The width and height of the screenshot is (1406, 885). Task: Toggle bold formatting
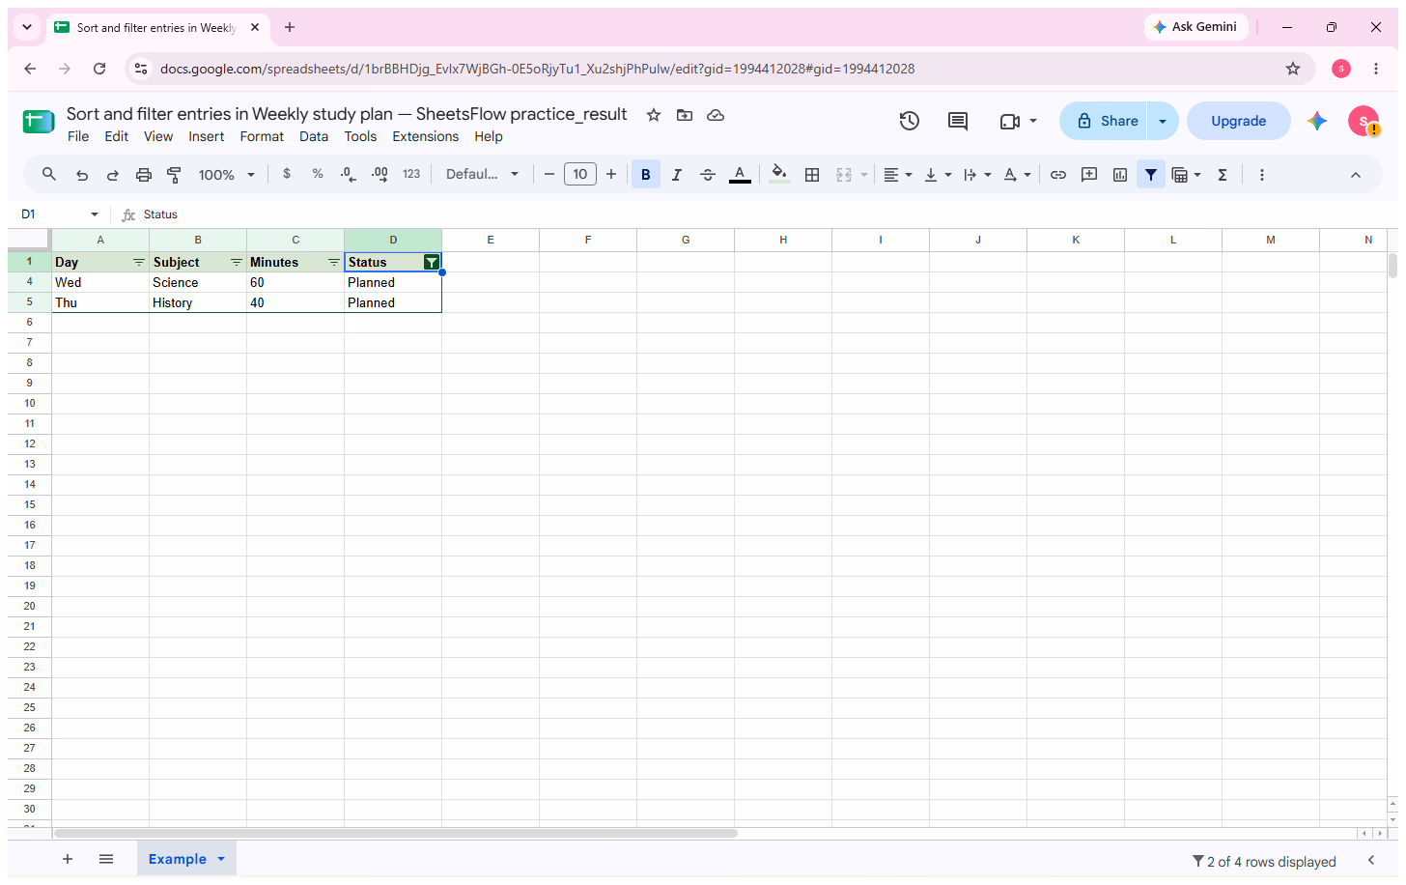click(646, 175)
